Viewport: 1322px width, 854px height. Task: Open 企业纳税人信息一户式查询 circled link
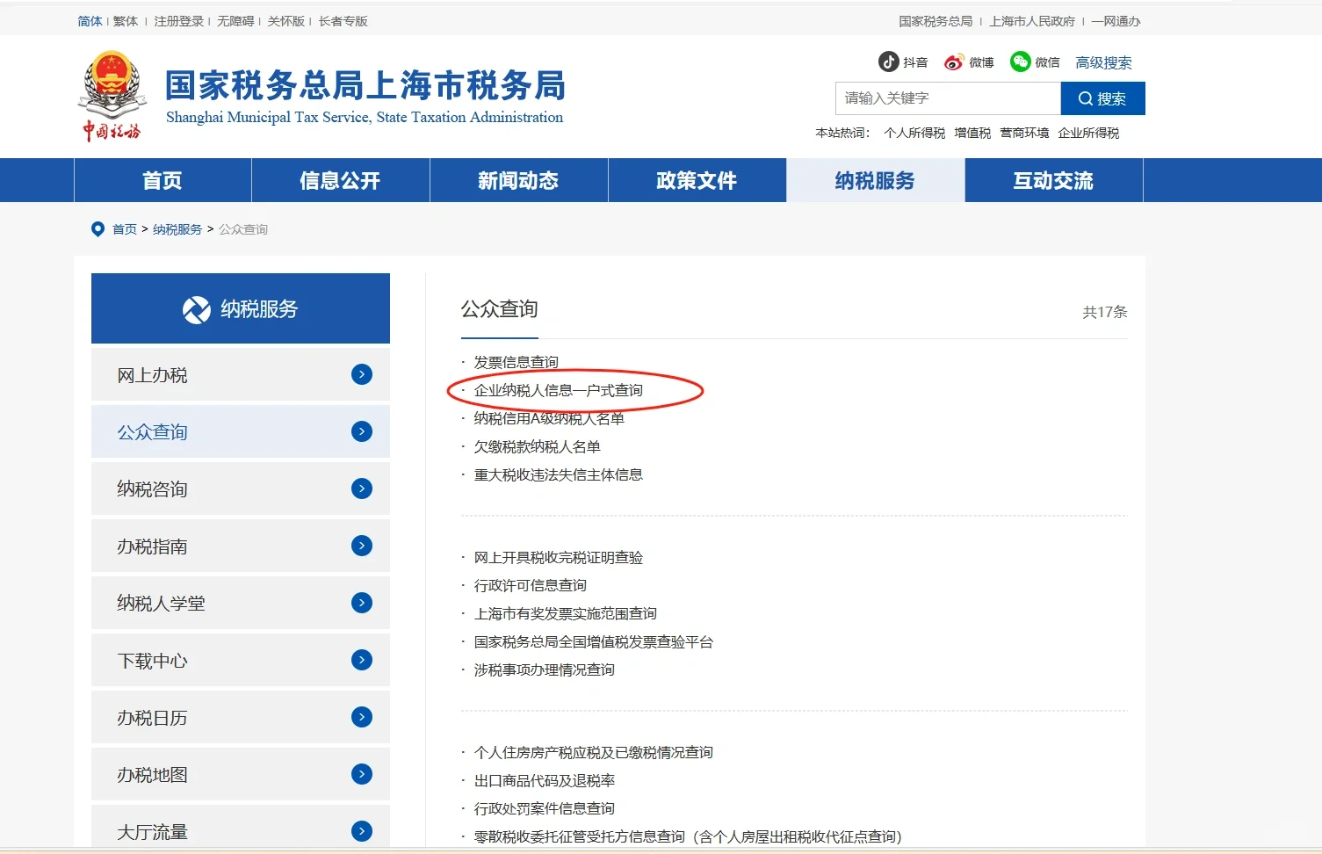click(558, 390)
